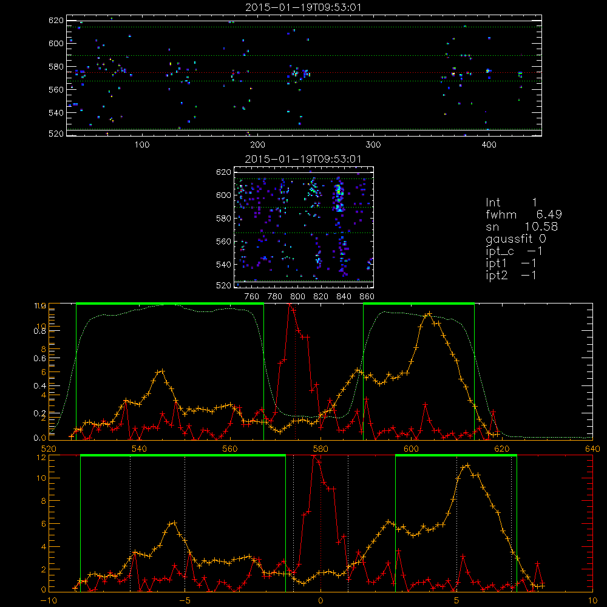Click the tall red peak in the bottom plot
The width and height of the screenshot is (607, 607).
314,457
